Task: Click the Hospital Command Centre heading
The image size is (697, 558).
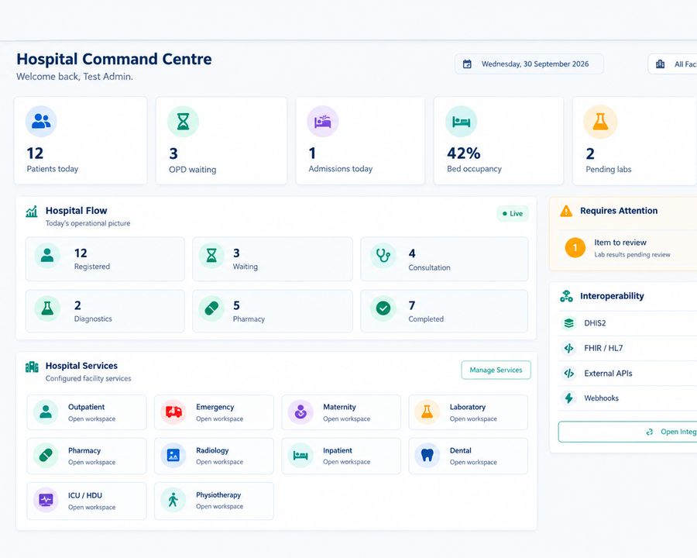Action: [115, 59]
